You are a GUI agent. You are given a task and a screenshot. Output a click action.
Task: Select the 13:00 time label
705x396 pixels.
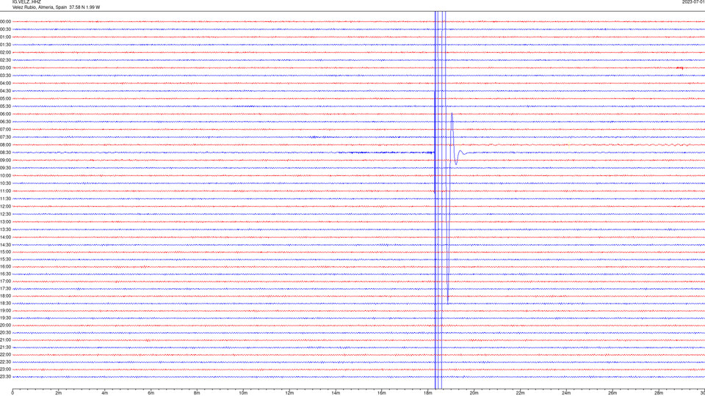pos(5,221)
